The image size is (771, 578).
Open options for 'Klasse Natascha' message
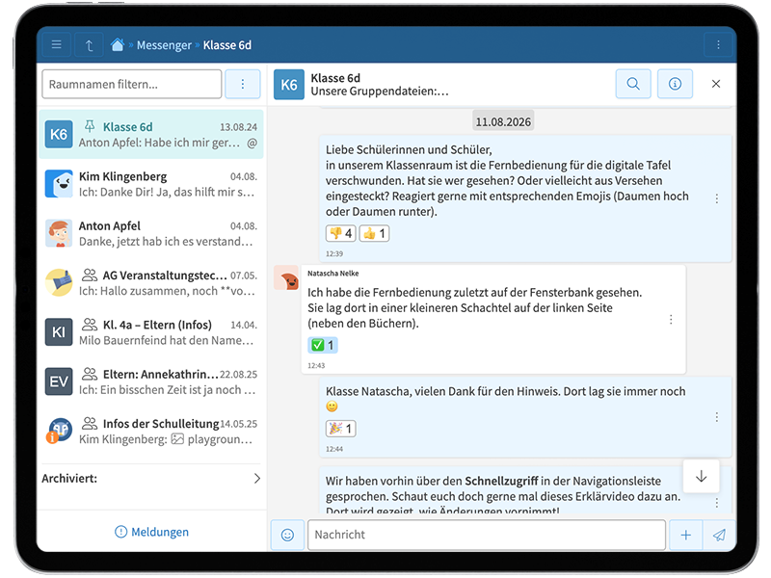point(716,417)
